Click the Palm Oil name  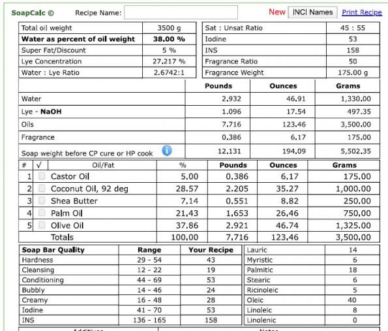[67, 213]
